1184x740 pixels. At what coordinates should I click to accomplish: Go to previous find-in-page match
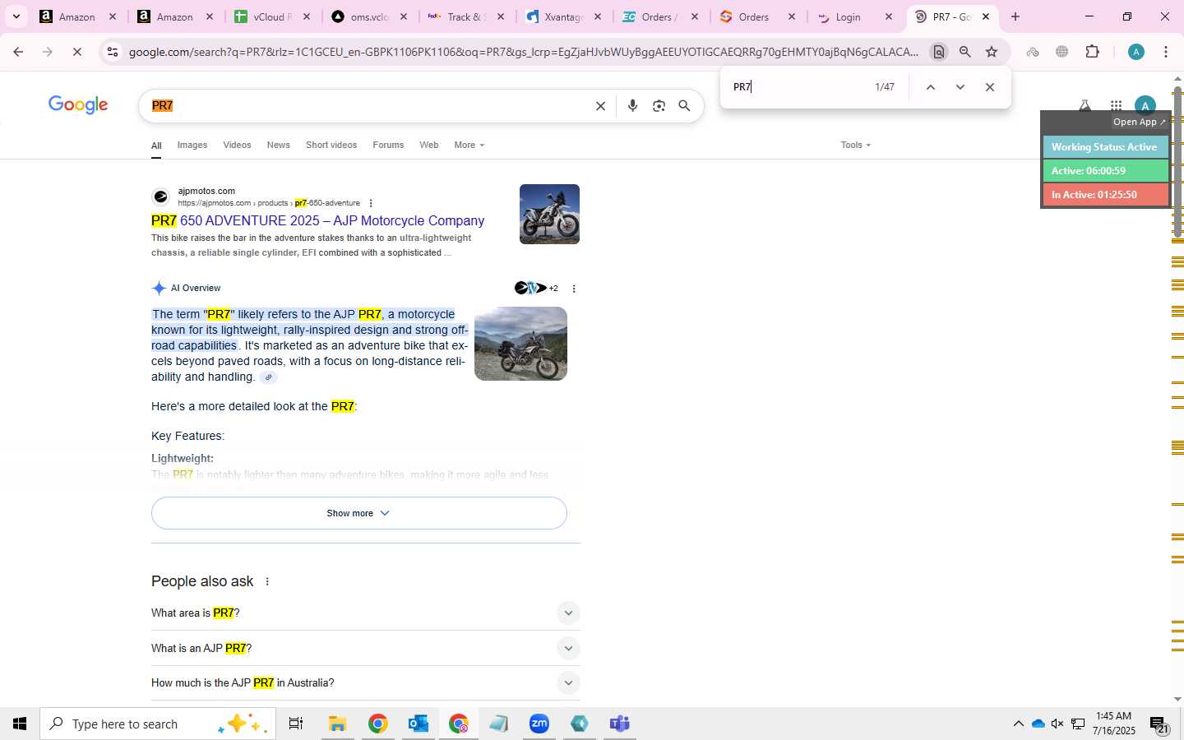(x=930, y=87)
